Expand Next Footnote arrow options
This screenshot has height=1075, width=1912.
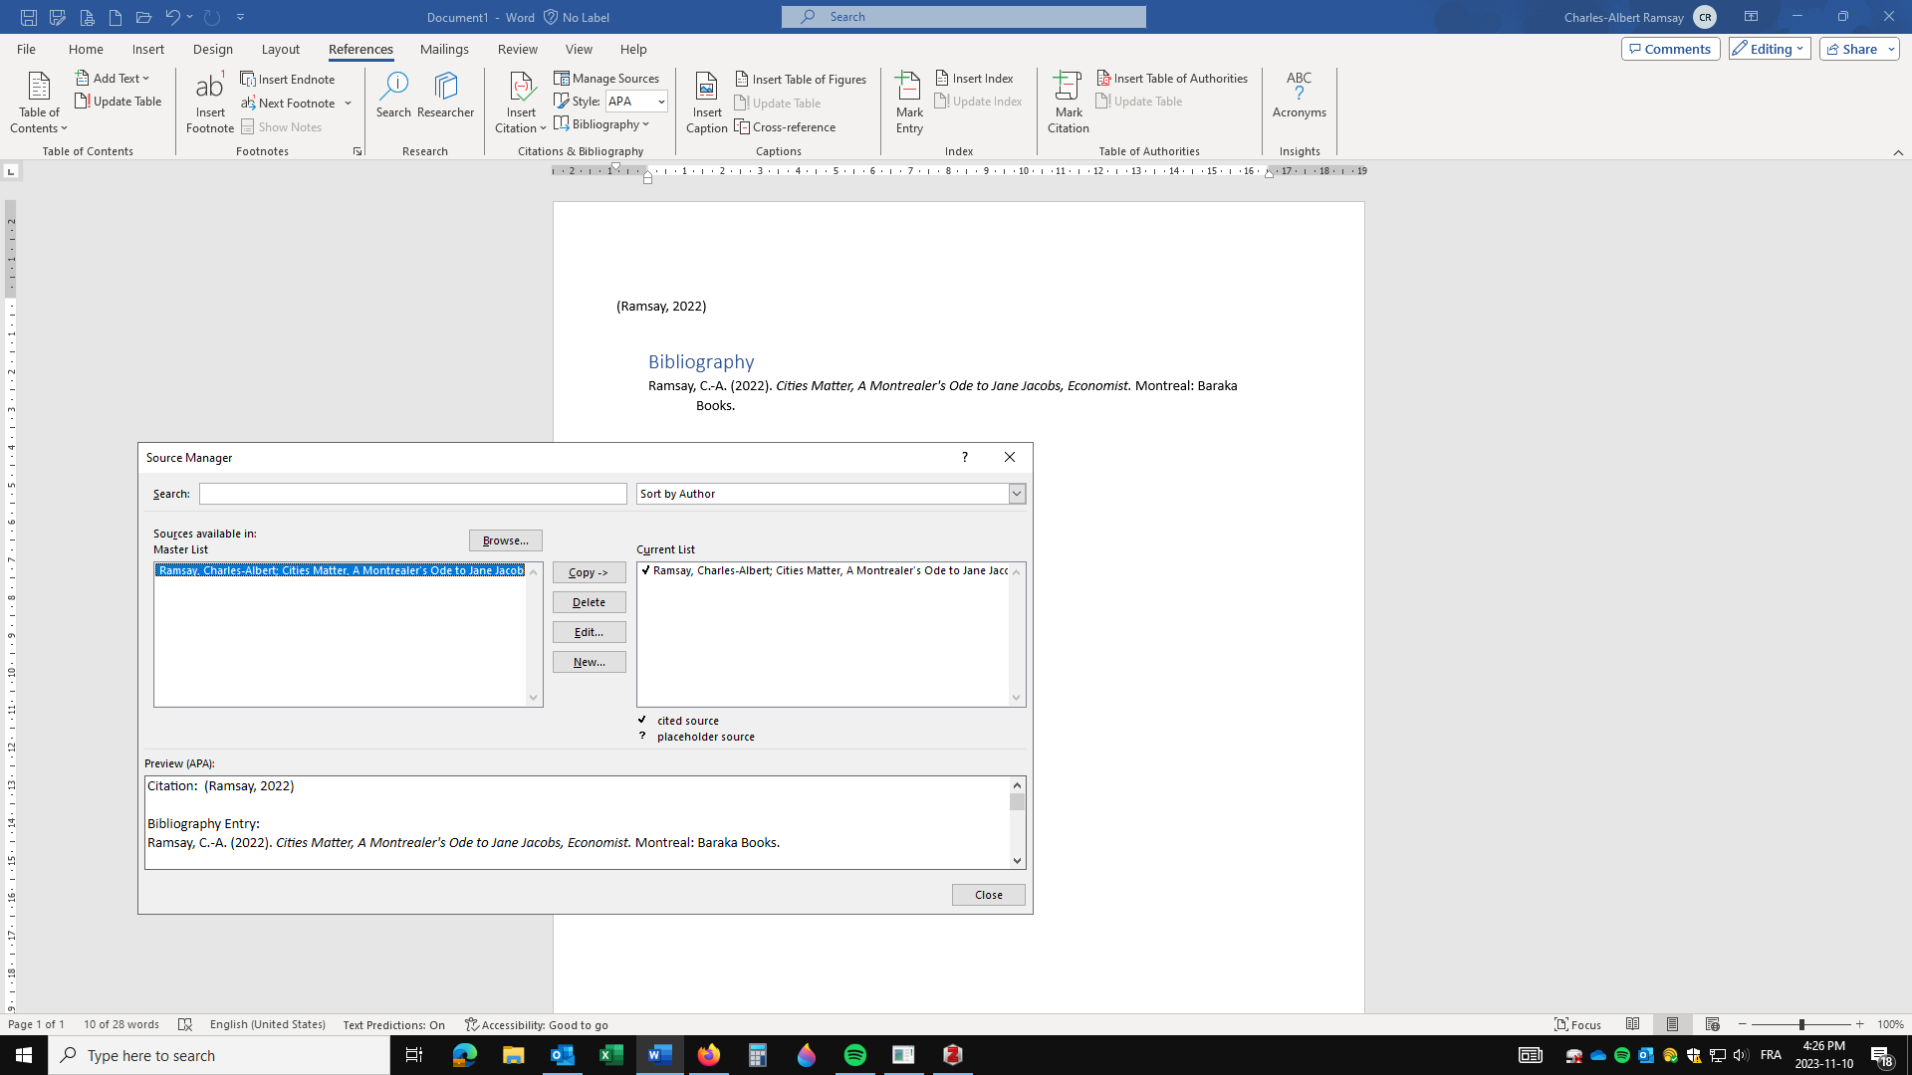click(349, 104)
